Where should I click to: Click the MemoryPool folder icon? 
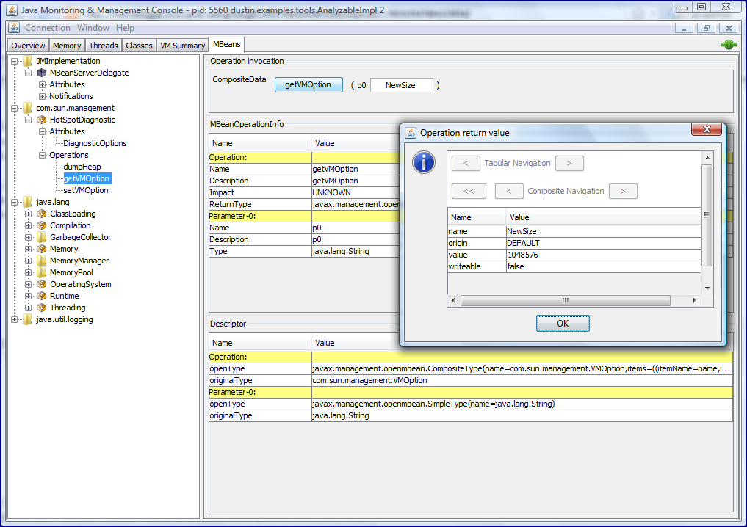click(42, 272)
